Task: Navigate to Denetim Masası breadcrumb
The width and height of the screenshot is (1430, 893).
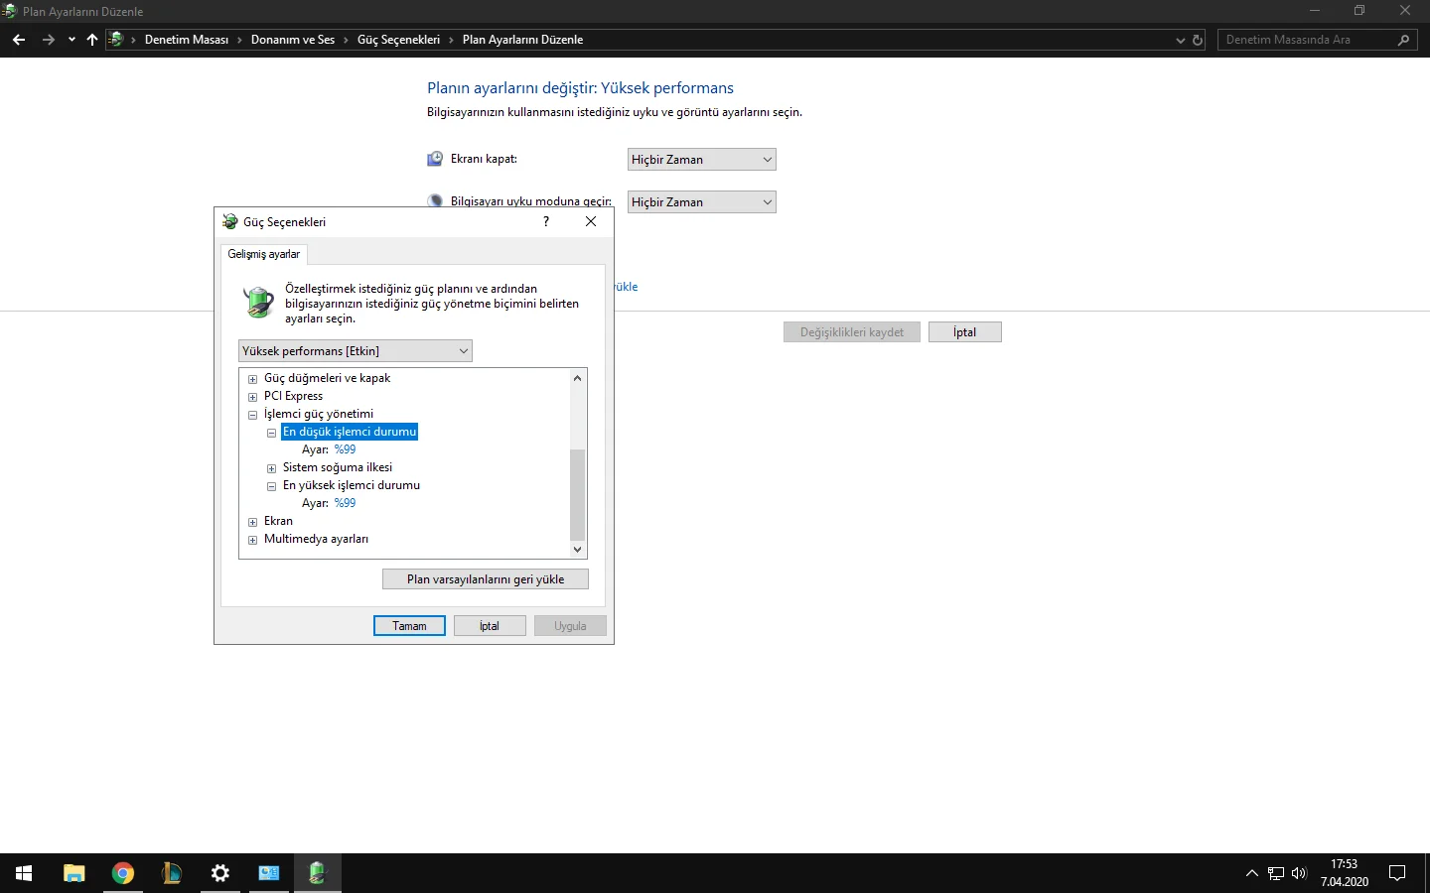Action: (187, 40)
